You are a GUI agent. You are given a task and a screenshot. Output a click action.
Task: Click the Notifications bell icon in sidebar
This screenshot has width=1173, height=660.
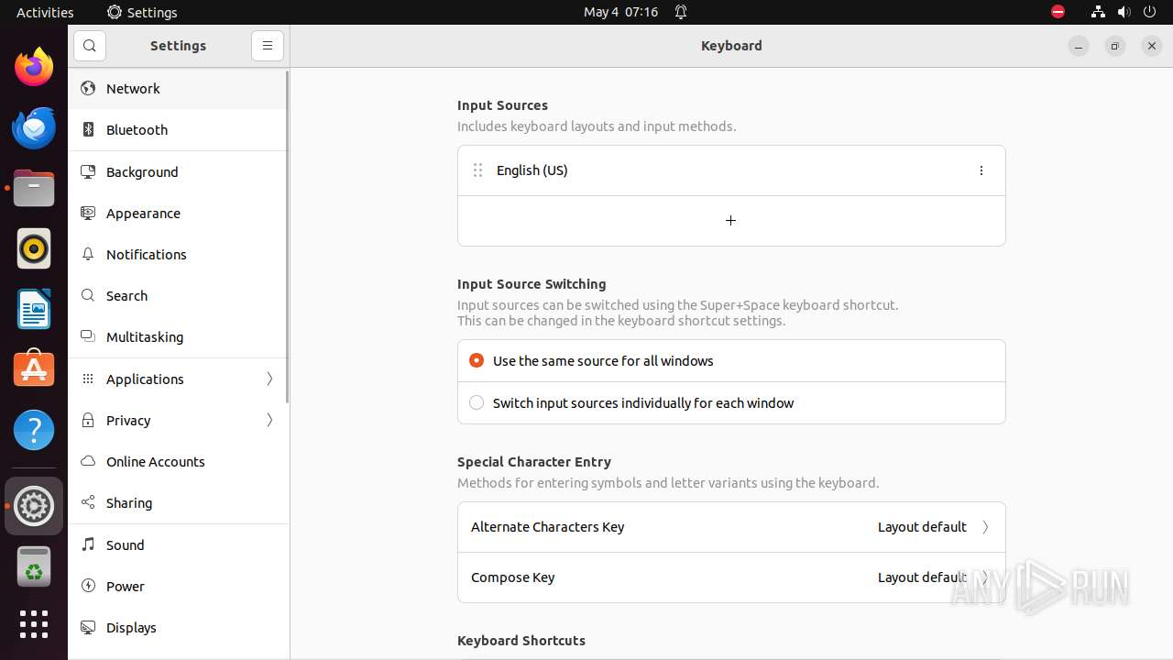click(x=88, y=254)
